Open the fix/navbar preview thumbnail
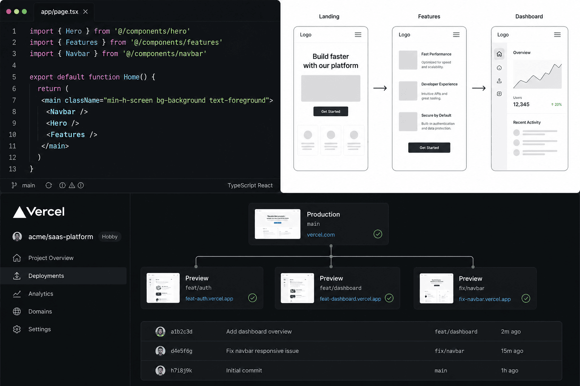The width and height of the screenshot is (580, 386). coord(437,288)
